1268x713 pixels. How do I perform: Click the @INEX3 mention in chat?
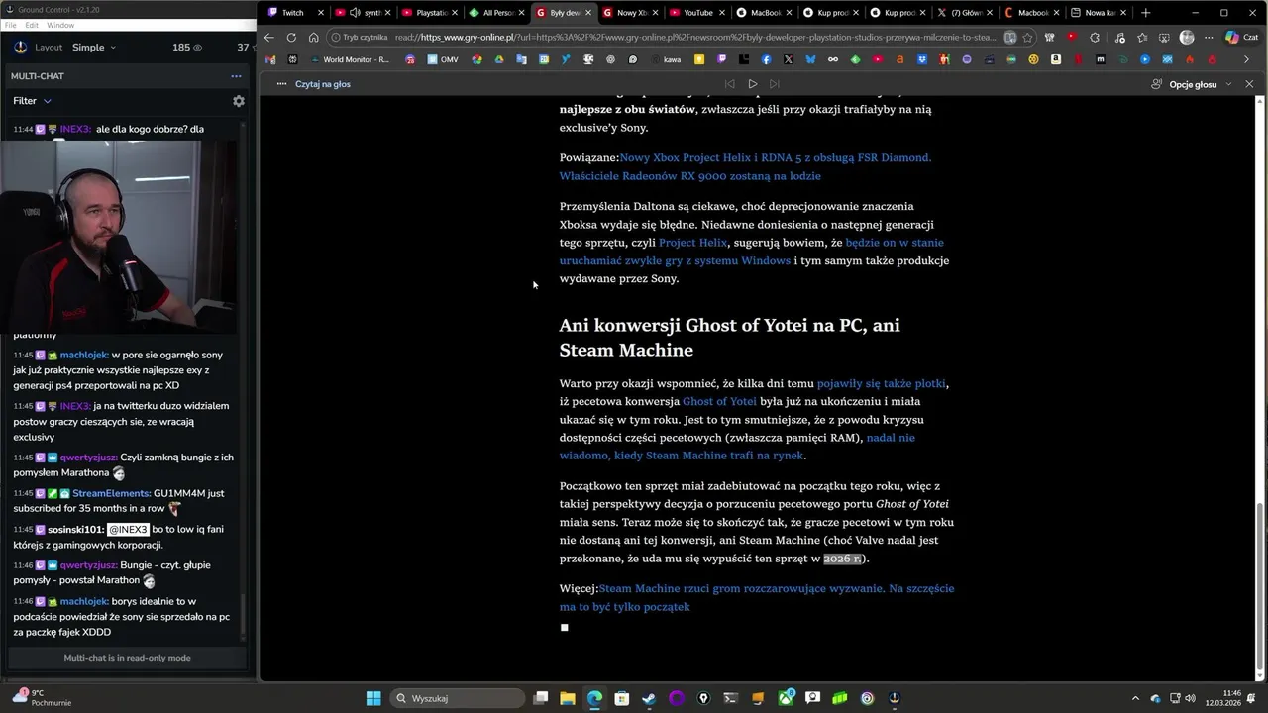(x=128, y=530)
